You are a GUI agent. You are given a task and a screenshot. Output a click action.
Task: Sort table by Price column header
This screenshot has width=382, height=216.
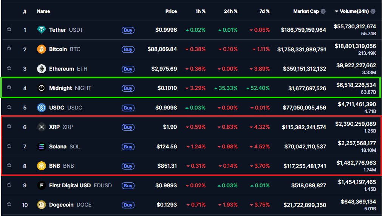pyautogui.click(x=171, y=11)
